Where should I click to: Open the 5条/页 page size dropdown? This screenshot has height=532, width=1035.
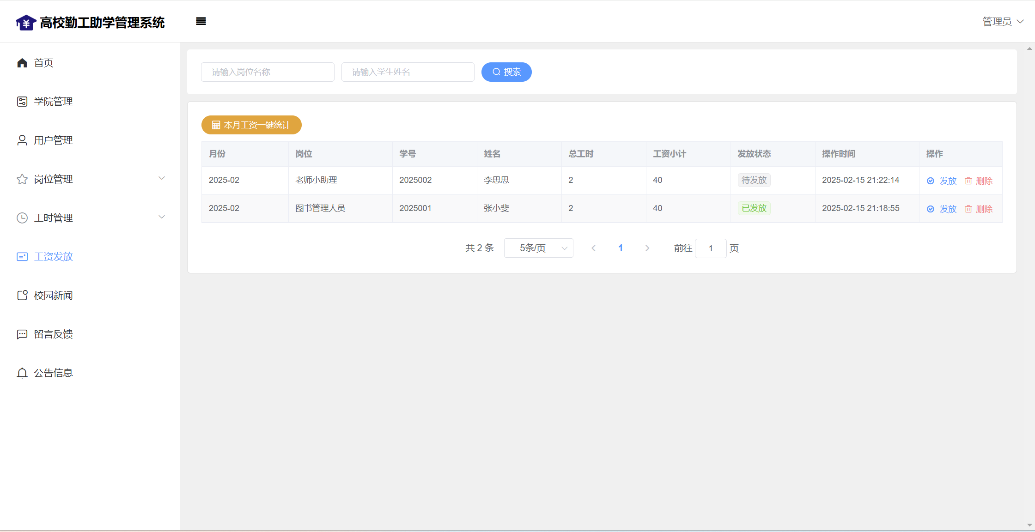pyautogui.click(x=539, y=248)
